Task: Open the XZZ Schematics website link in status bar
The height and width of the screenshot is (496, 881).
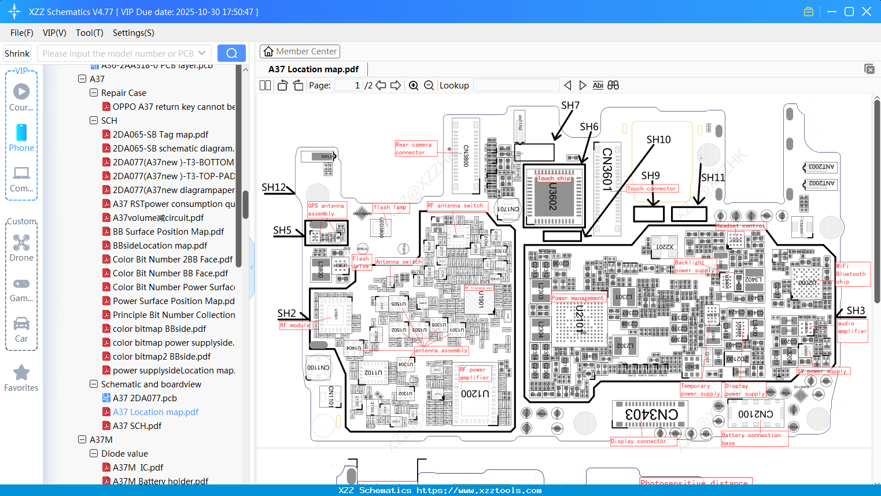Action: coord(479,490)
